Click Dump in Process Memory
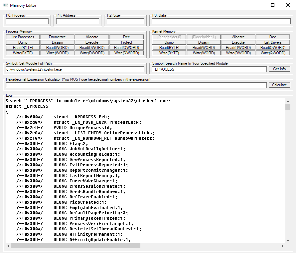Viewport: 296px width, 253px height. pos(23,42)
